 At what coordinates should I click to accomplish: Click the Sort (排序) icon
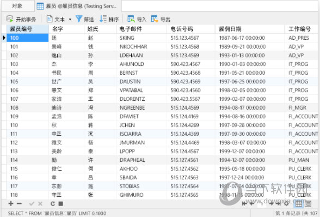pyautogui.click(x=103, y=19)
